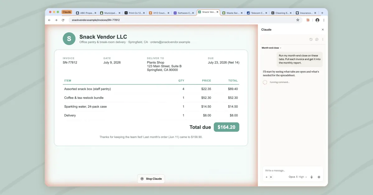
Task: Close the Claude side panel
Action: point(323,30)
